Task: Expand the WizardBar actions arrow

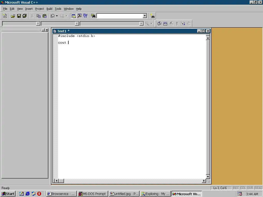Action: point(152,24)
